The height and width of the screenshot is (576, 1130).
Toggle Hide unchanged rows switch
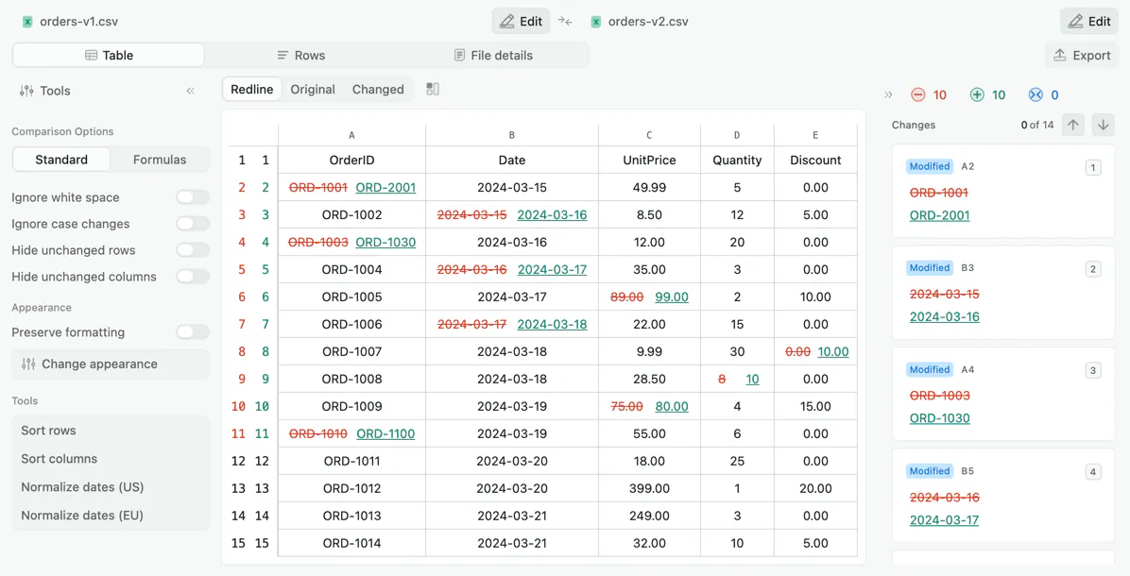click(193, 250)
